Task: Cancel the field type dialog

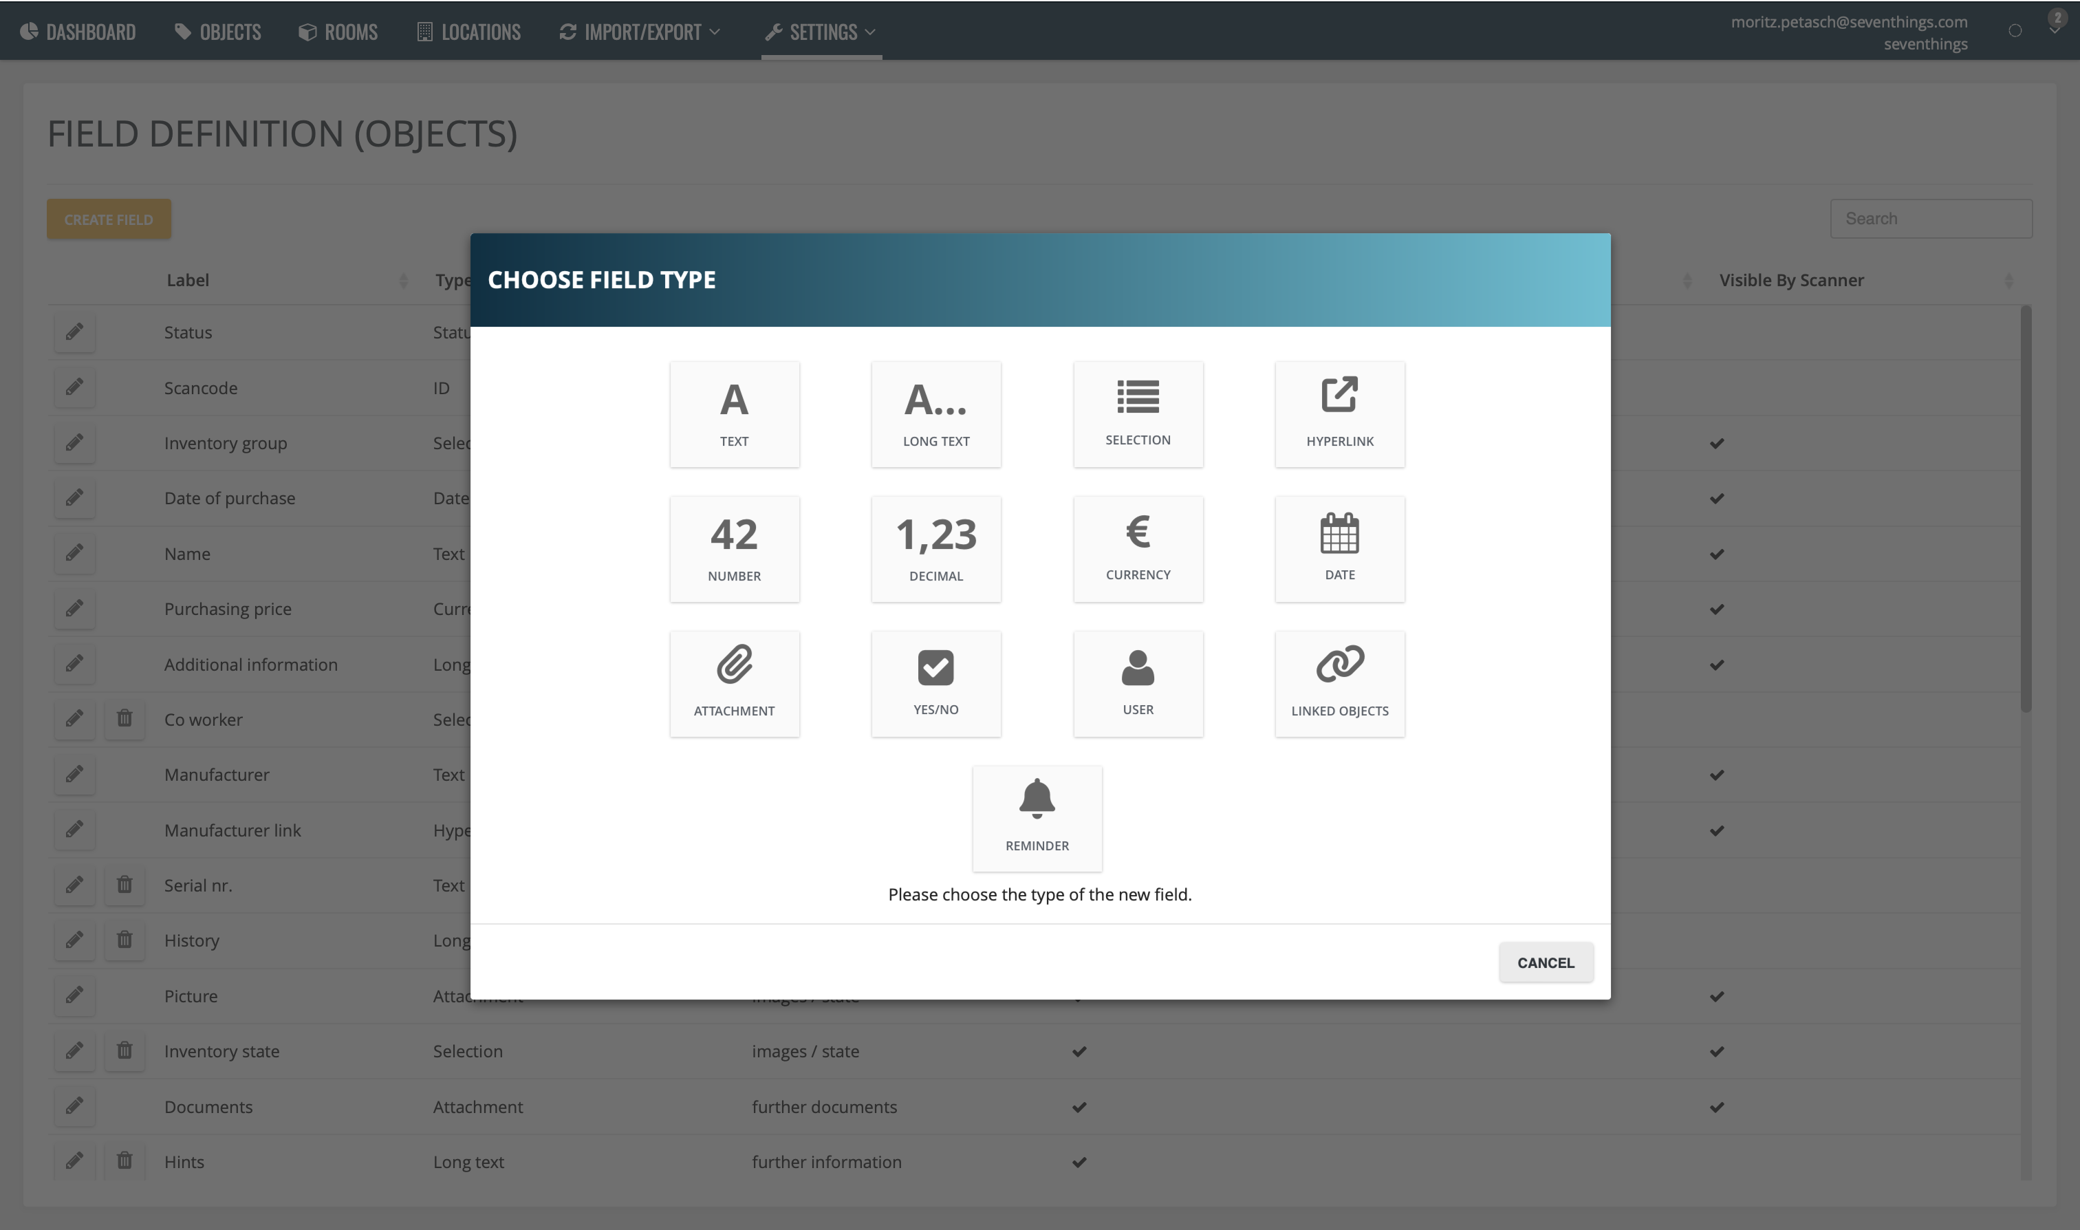Action: click(1546, 962)
